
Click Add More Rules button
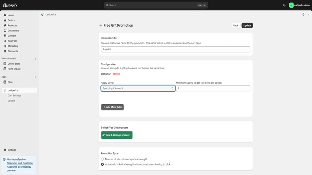click(112, 107)
